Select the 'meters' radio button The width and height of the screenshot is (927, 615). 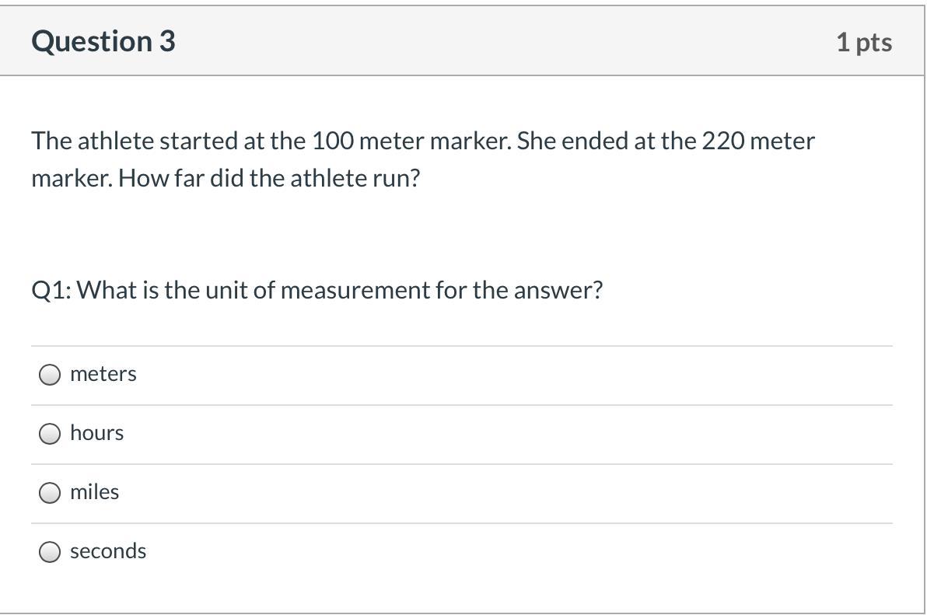click(x=50, y=375)
